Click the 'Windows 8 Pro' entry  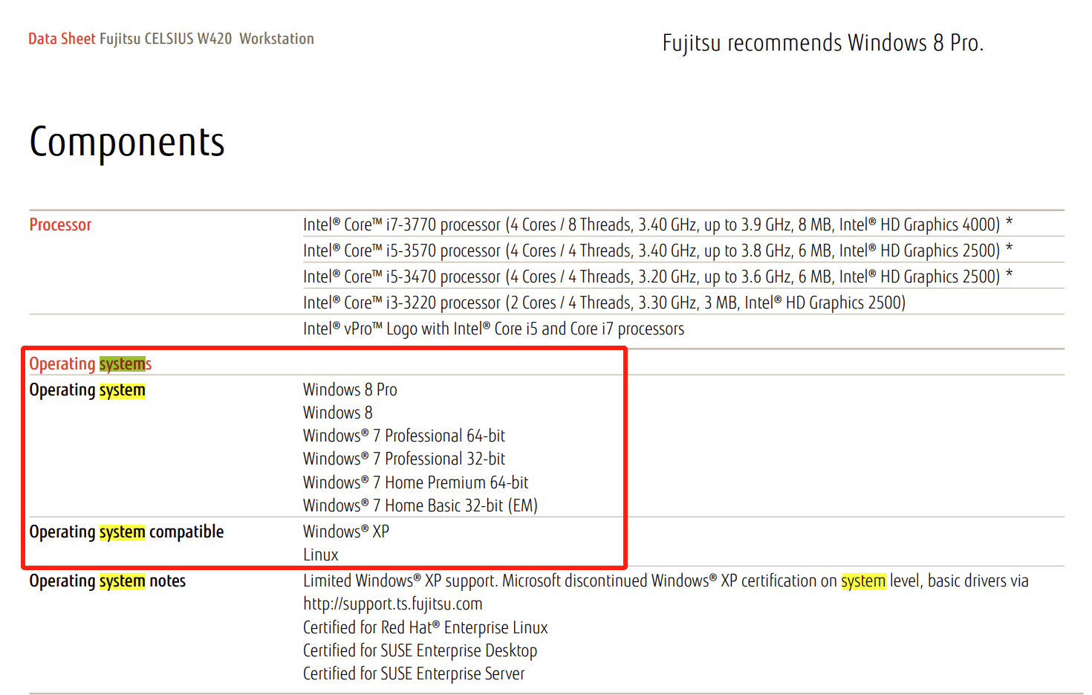[350, 389]
